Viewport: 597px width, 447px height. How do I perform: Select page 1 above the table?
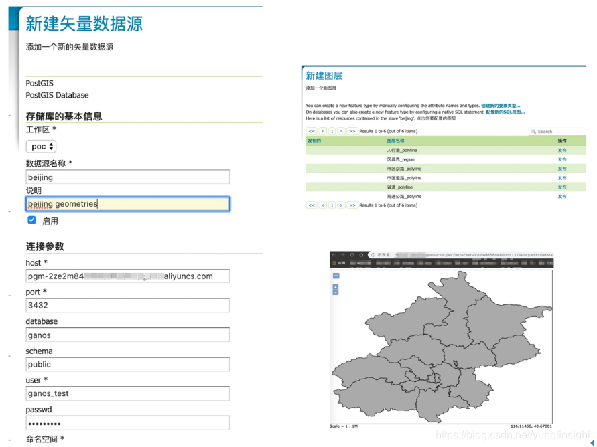332,131
